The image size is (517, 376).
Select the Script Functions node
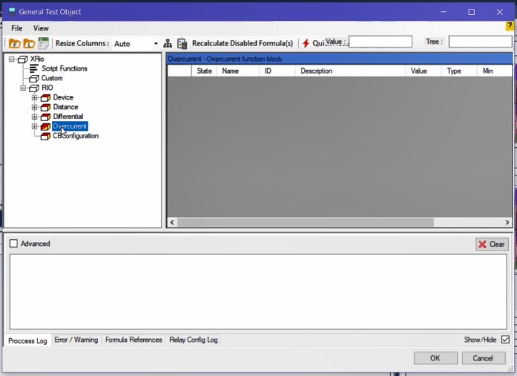tap(64, 68)
